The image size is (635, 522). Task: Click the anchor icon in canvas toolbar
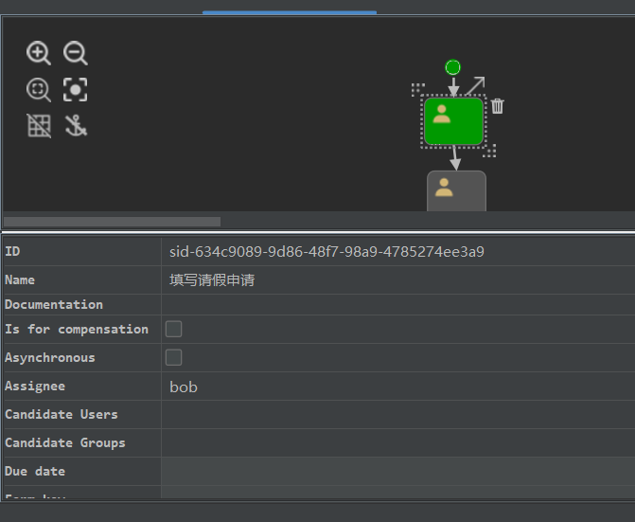(x=76, y=126)
